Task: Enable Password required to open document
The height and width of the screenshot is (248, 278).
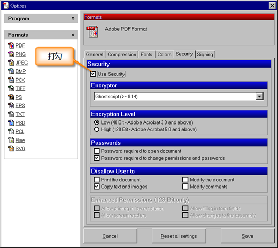Action: tap(97, 151)
